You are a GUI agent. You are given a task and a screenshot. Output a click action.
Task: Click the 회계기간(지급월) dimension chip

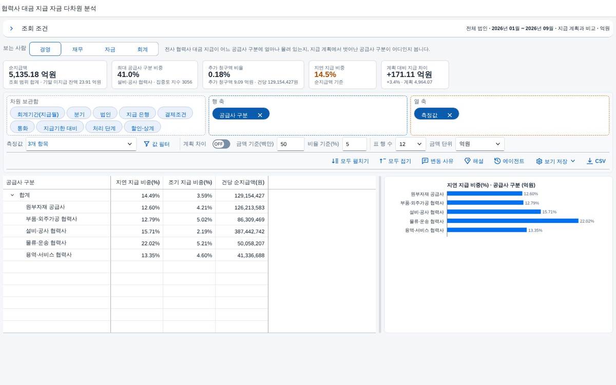(x=38, y=114)
